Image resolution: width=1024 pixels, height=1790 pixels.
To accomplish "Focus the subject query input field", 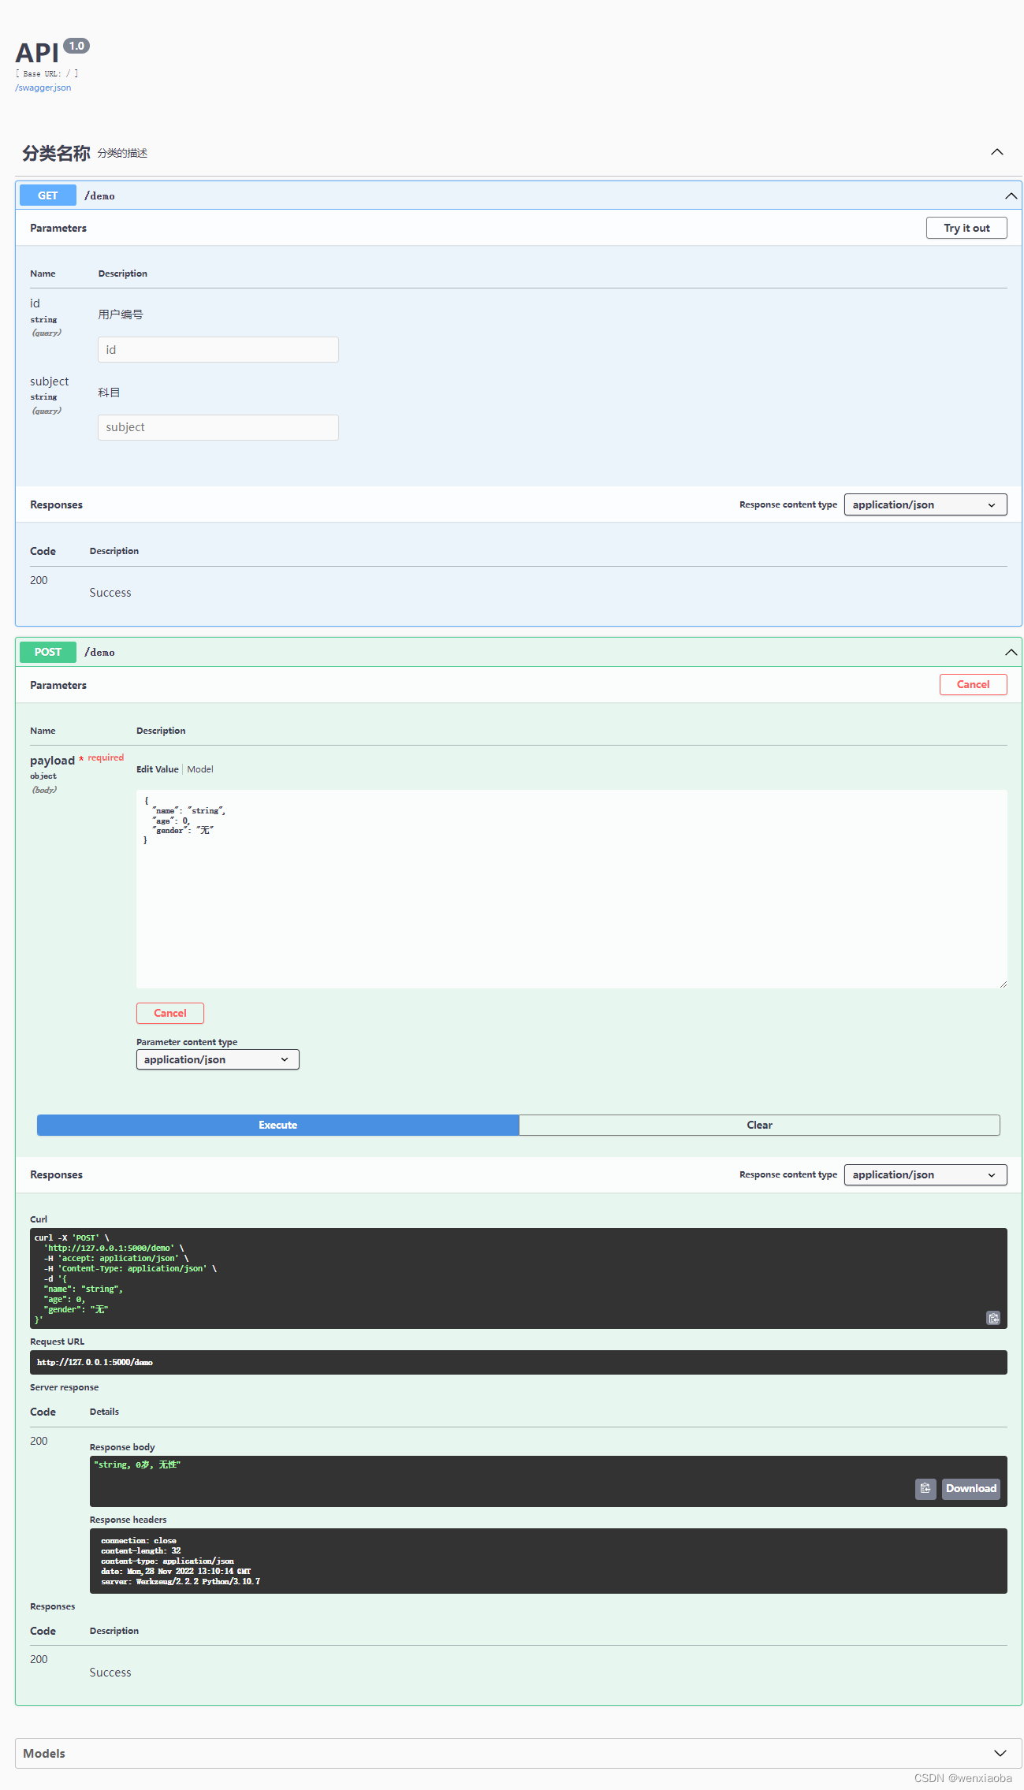I will pyautogui.click(x=218, y=427).
